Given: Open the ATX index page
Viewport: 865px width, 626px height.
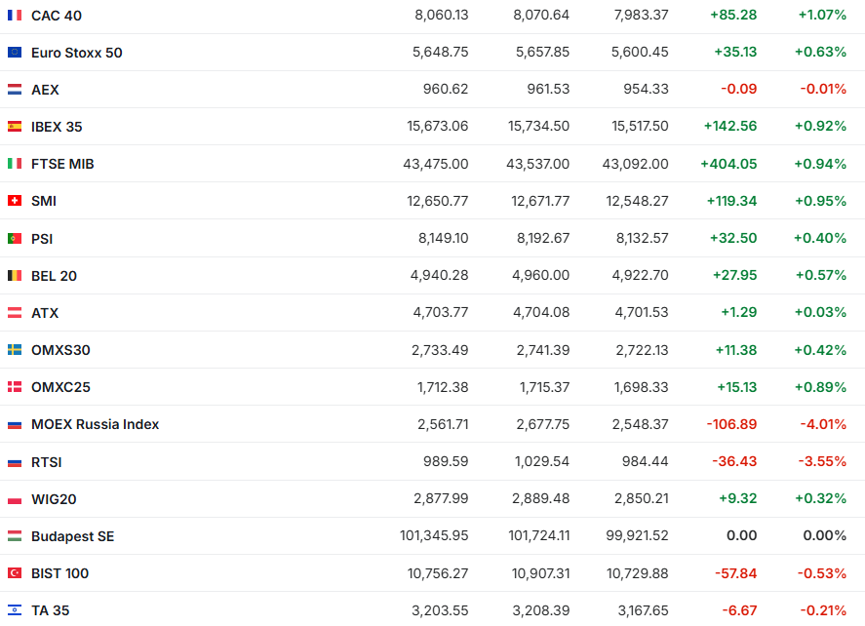Looking at the screenshot, I should 45,313.
